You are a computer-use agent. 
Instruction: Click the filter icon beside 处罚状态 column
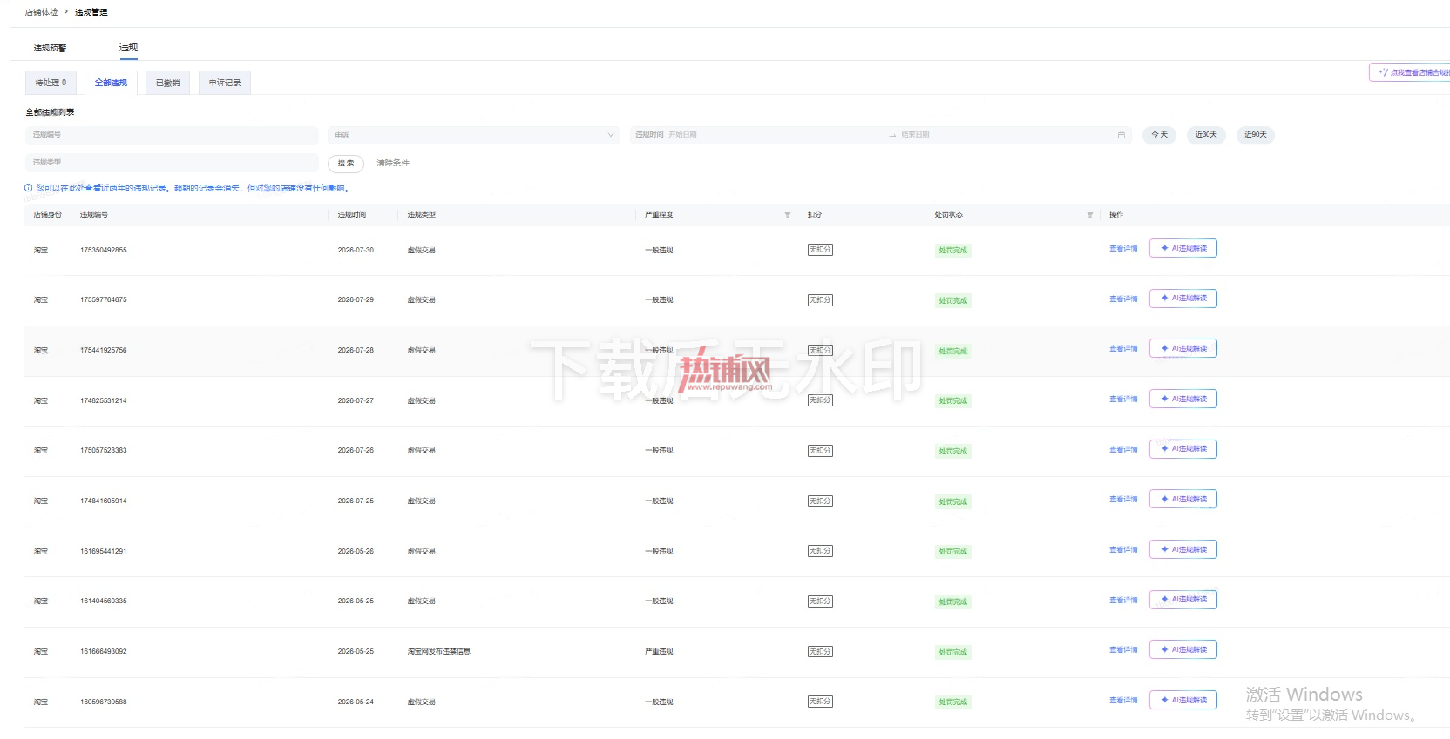click(1089, 215)
